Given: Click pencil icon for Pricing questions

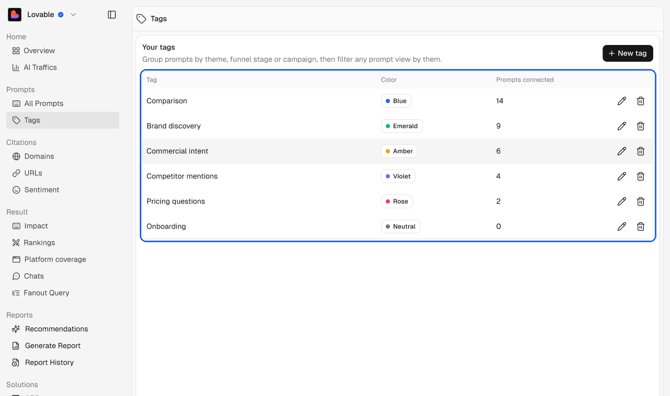Looking at the screenshot, I should (x=622, y=201).
